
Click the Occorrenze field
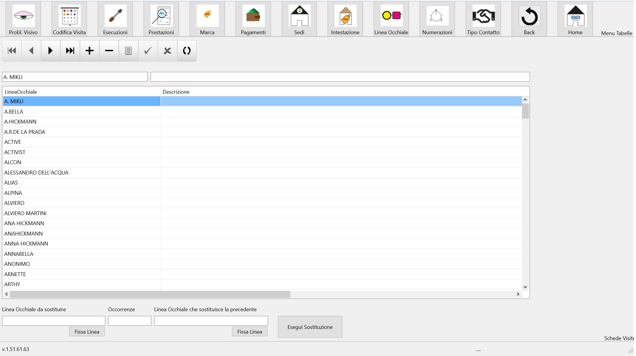[x=130, y=321]
